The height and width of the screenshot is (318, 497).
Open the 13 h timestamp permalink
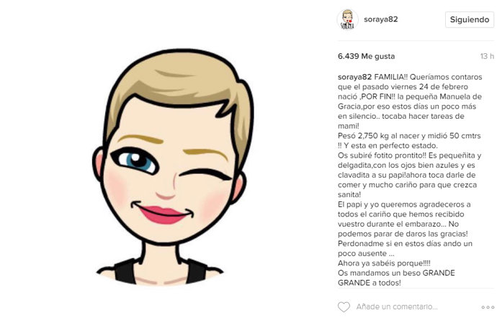487,56
